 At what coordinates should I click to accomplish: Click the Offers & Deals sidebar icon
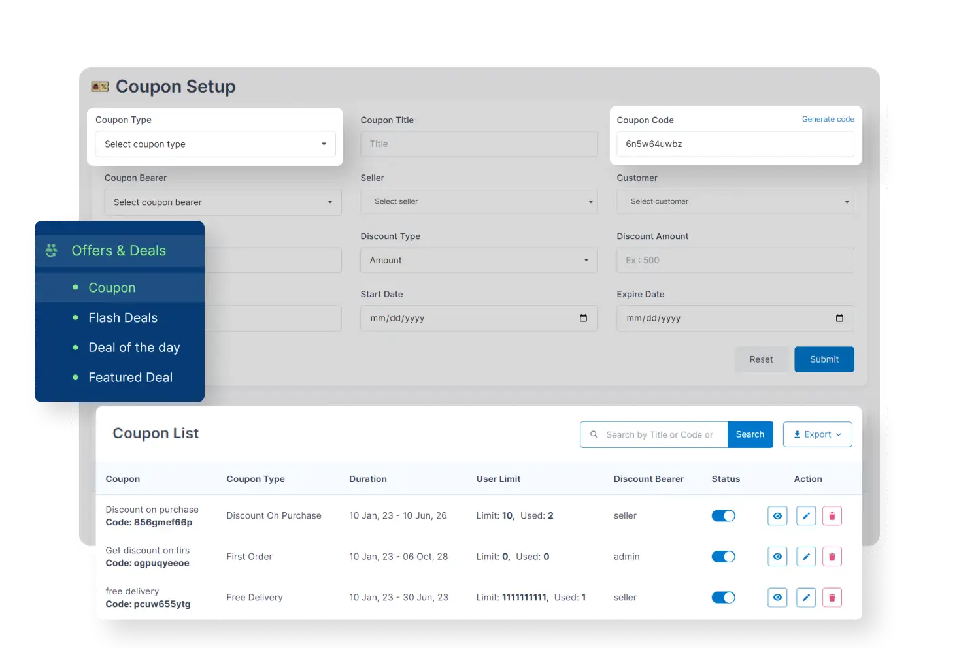point(51,250)
